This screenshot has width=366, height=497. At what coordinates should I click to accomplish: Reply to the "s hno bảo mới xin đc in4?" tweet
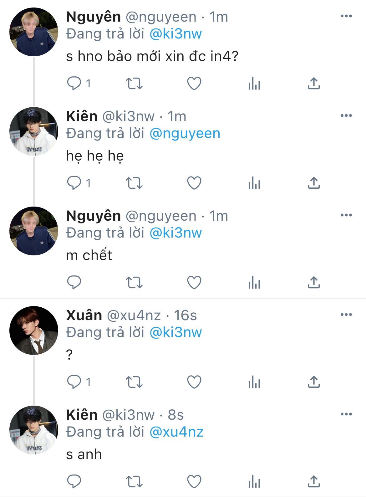point(74,83)
